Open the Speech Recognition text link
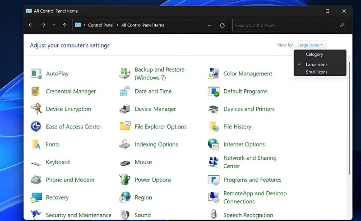The width and height of the screenshot is (361, 221). [248, 215]
